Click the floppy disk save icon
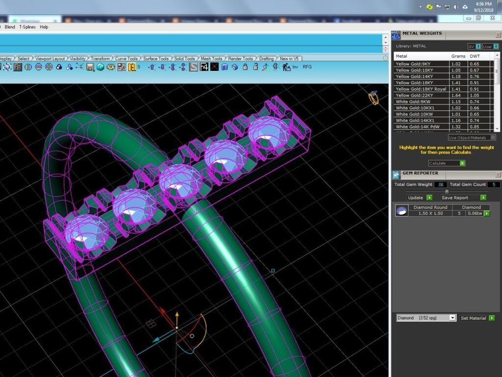 [x=90, y=67]
